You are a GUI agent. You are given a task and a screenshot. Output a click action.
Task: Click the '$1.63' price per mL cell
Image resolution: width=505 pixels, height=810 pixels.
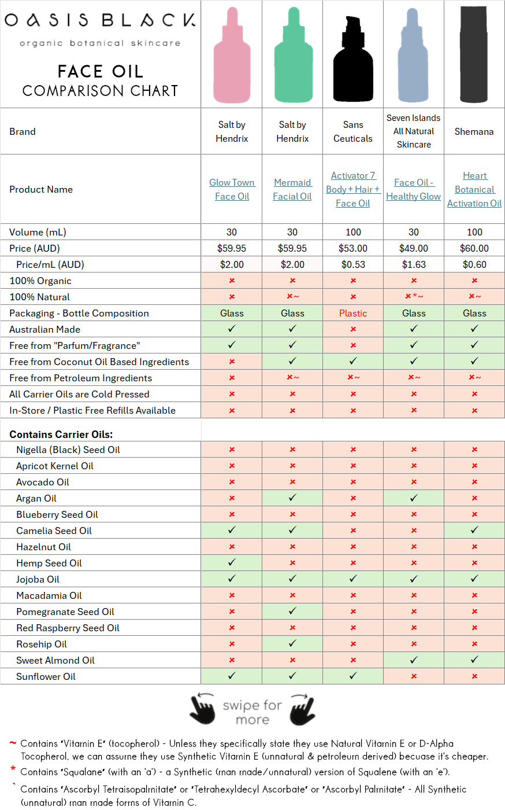pyautogui.click(x=414, y=264)
